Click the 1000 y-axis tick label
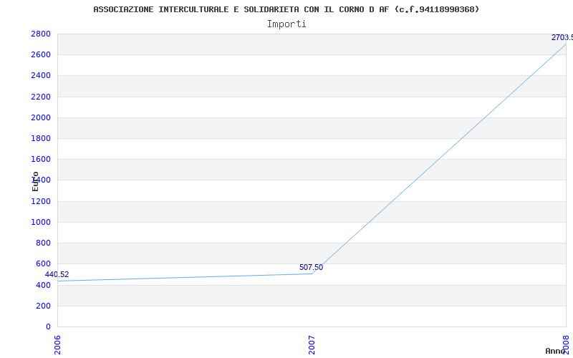Screen dimensions: 573x358 pos(41,222)
